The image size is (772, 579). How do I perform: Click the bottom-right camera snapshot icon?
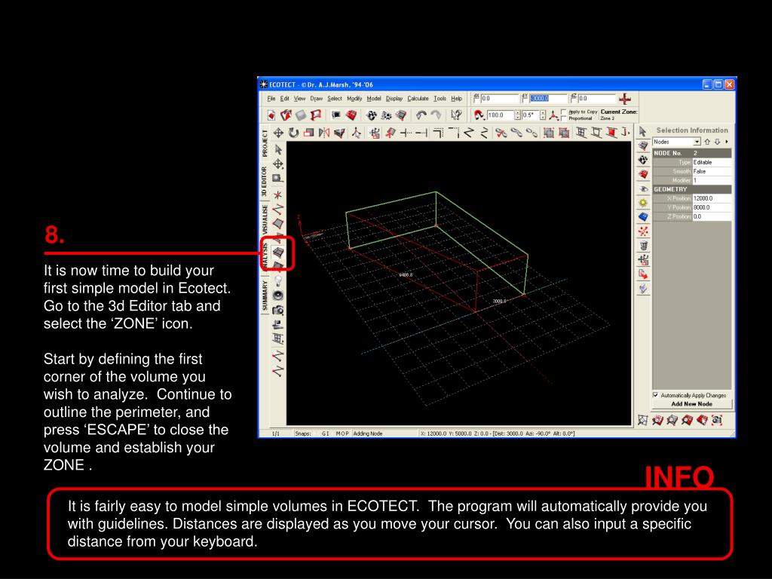717,421
